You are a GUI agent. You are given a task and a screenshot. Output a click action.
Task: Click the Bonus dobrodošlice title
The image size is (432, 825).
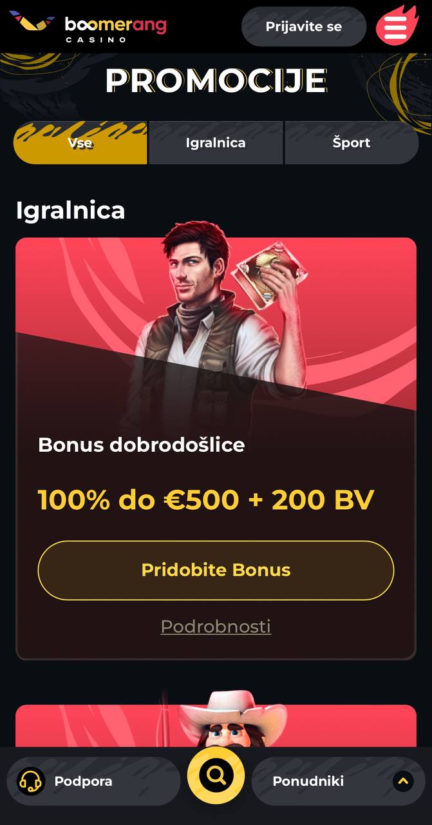tap(142, 445)
